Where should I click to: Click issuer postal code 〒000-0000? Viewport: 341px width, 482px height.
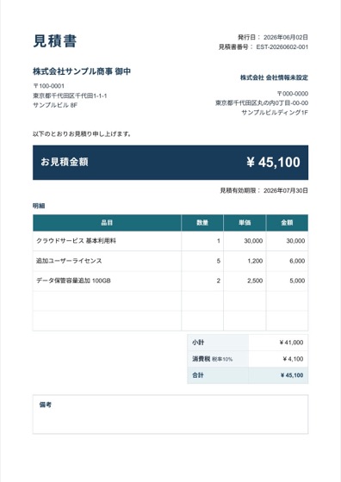[x=293, y=94]
